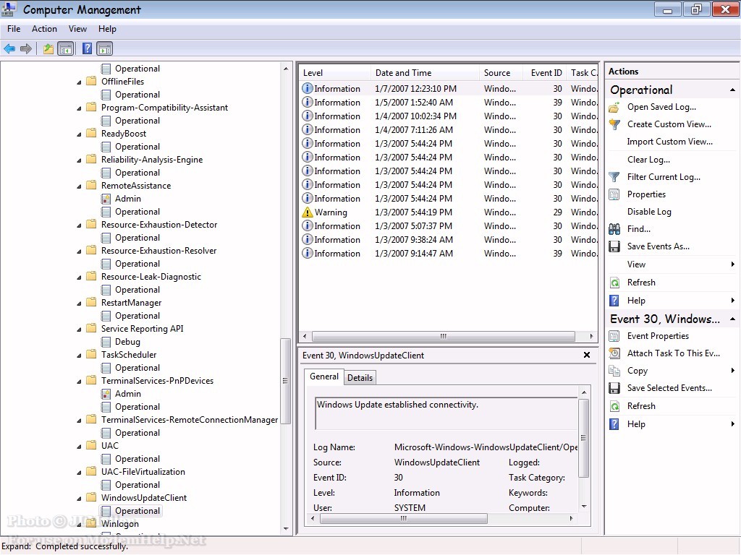The image size is (741, 555).
Task: Click the Find binoculars icon
Action: point(614,229)
